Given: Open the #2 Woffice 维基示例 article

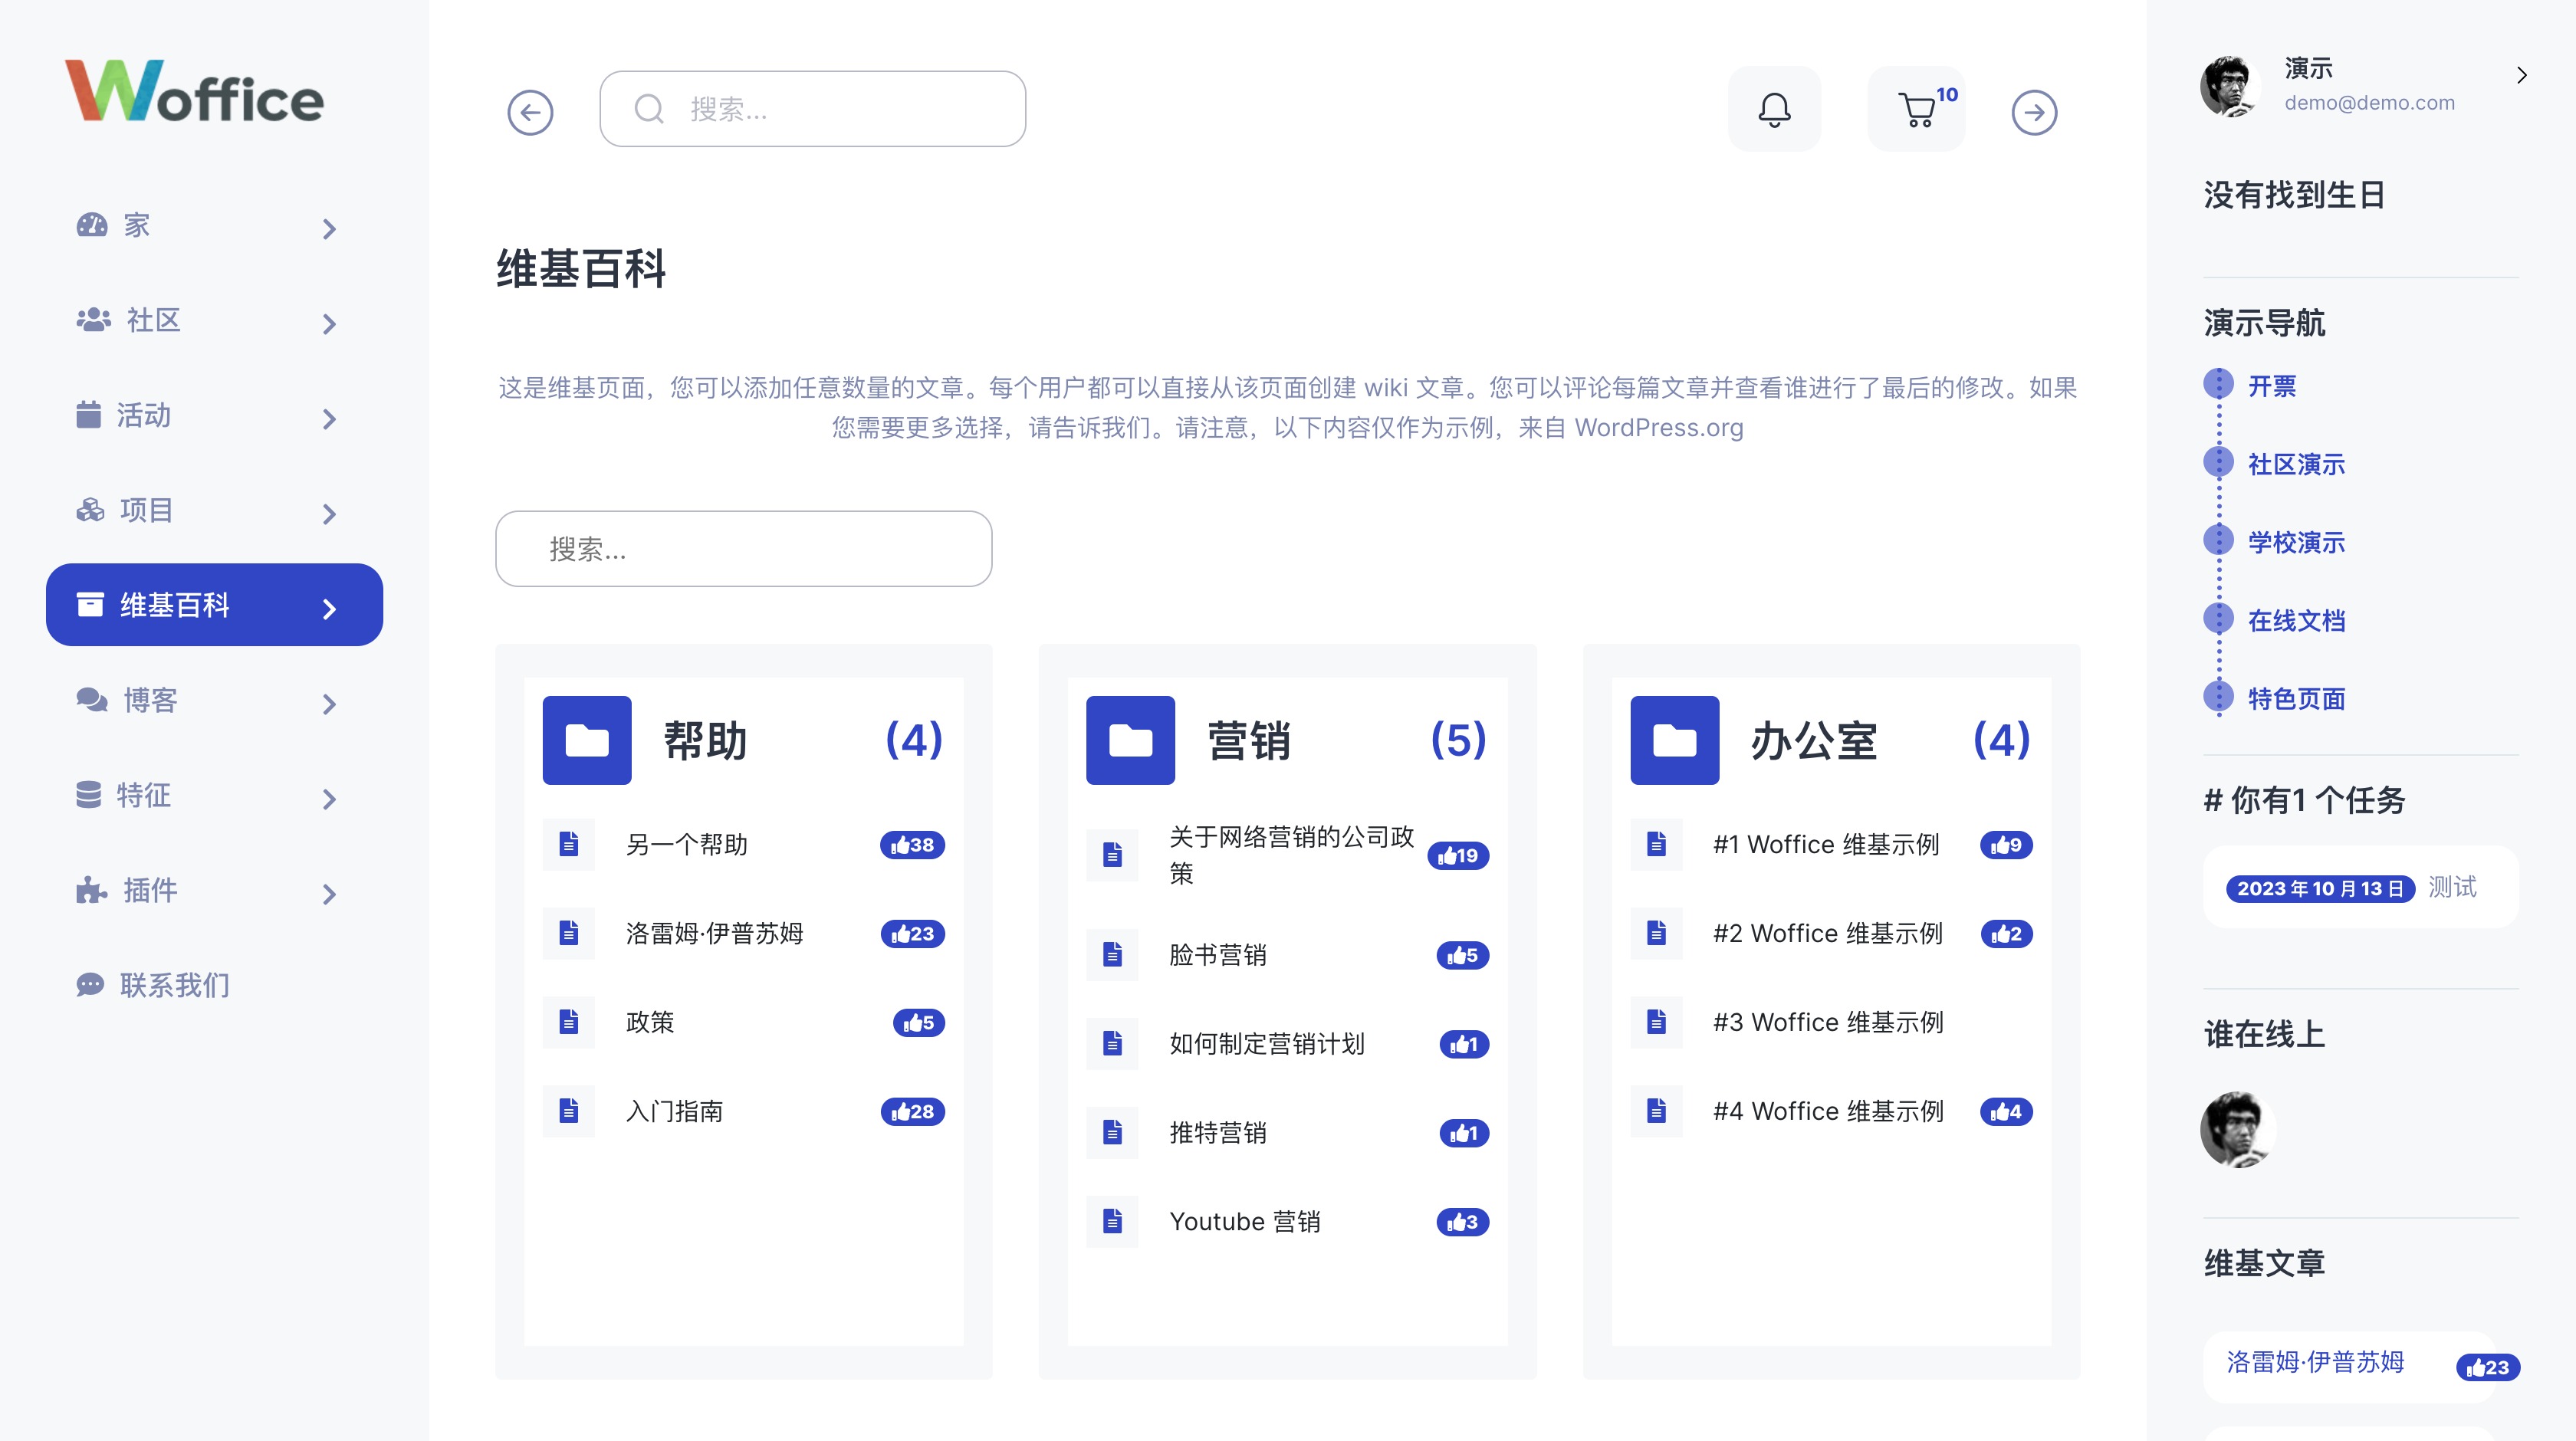Looking at the screenshot, I should point(1828,933).
